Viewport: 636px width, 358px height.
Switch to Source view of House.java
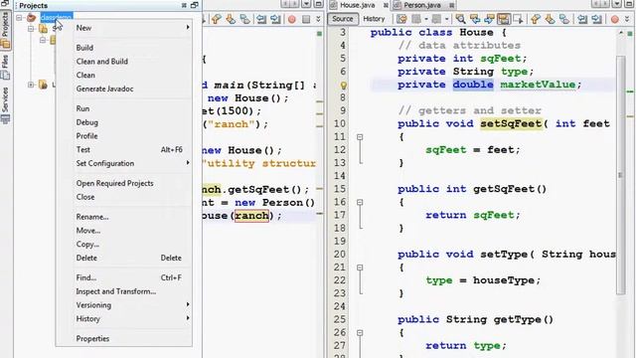click(x=342, y=19)
